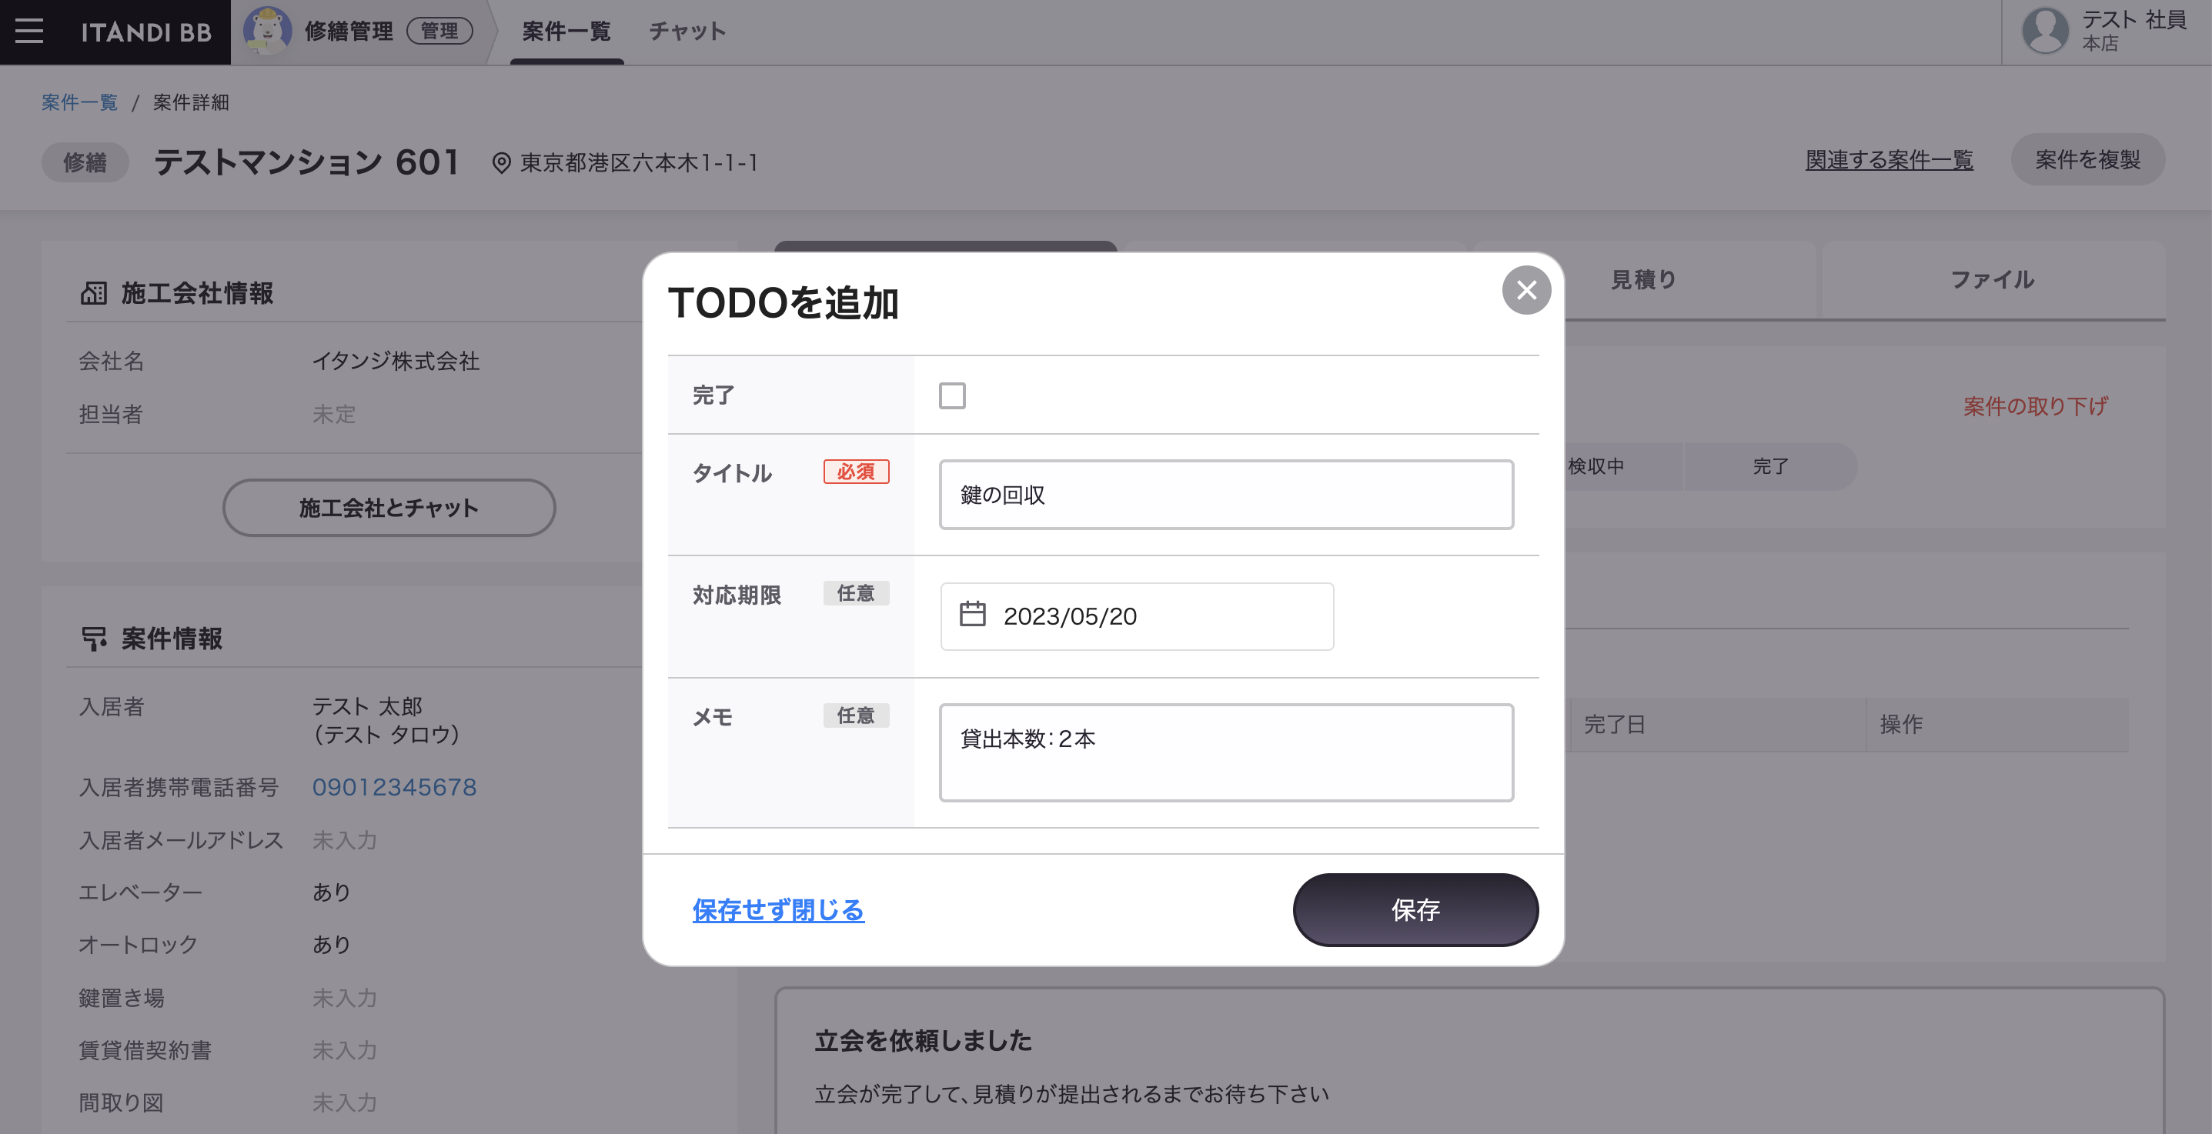Viewport: 2212px width, 1134px height.
Task: Click the テストマンション 601 title
Action: click(306, 162)
